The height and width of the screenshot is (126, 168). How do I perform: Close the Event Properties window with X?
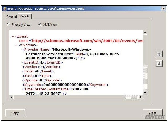(x=163, y=9)
